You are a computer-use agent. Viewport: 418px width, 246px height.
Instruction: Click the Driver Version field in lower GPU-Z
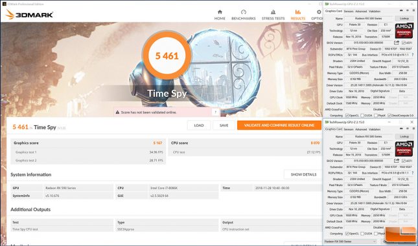pyautogui.click(x=379, y=203)
